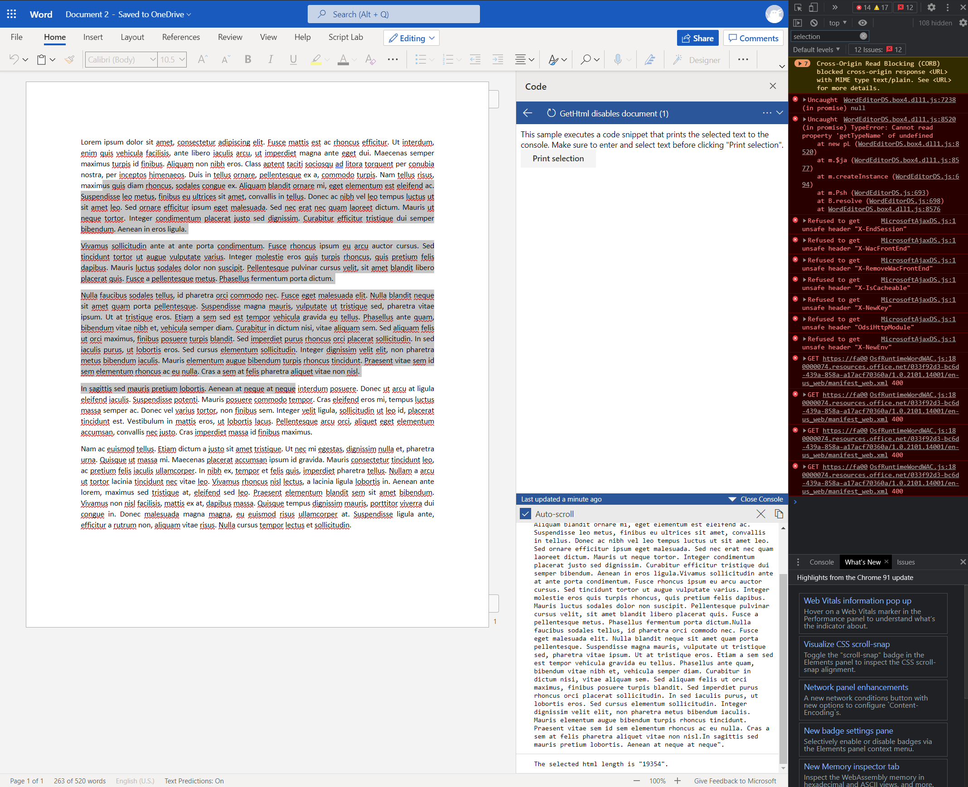Screen dimensions: 968x787
Task: Switch to the Script Lab ribbon tab
Action: pyautogui.click(x=345, y=37)
